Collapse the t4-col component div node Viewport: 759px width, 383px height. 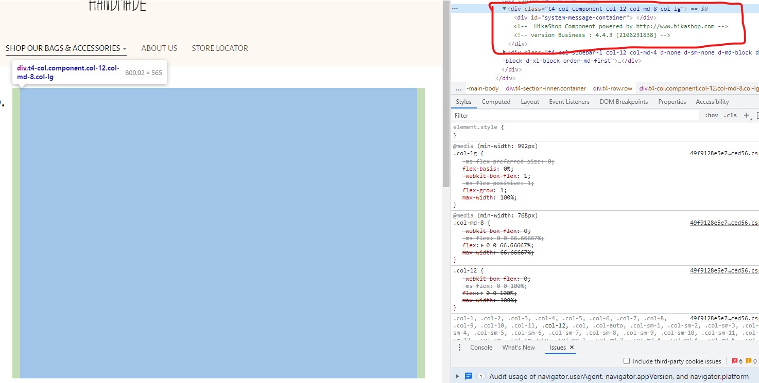(x=505, y=9)
